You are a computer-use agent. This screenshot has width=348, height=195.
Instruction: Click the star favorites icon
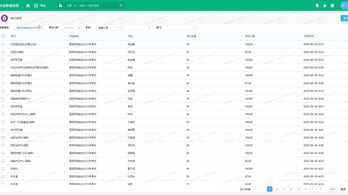coord(325,6)
